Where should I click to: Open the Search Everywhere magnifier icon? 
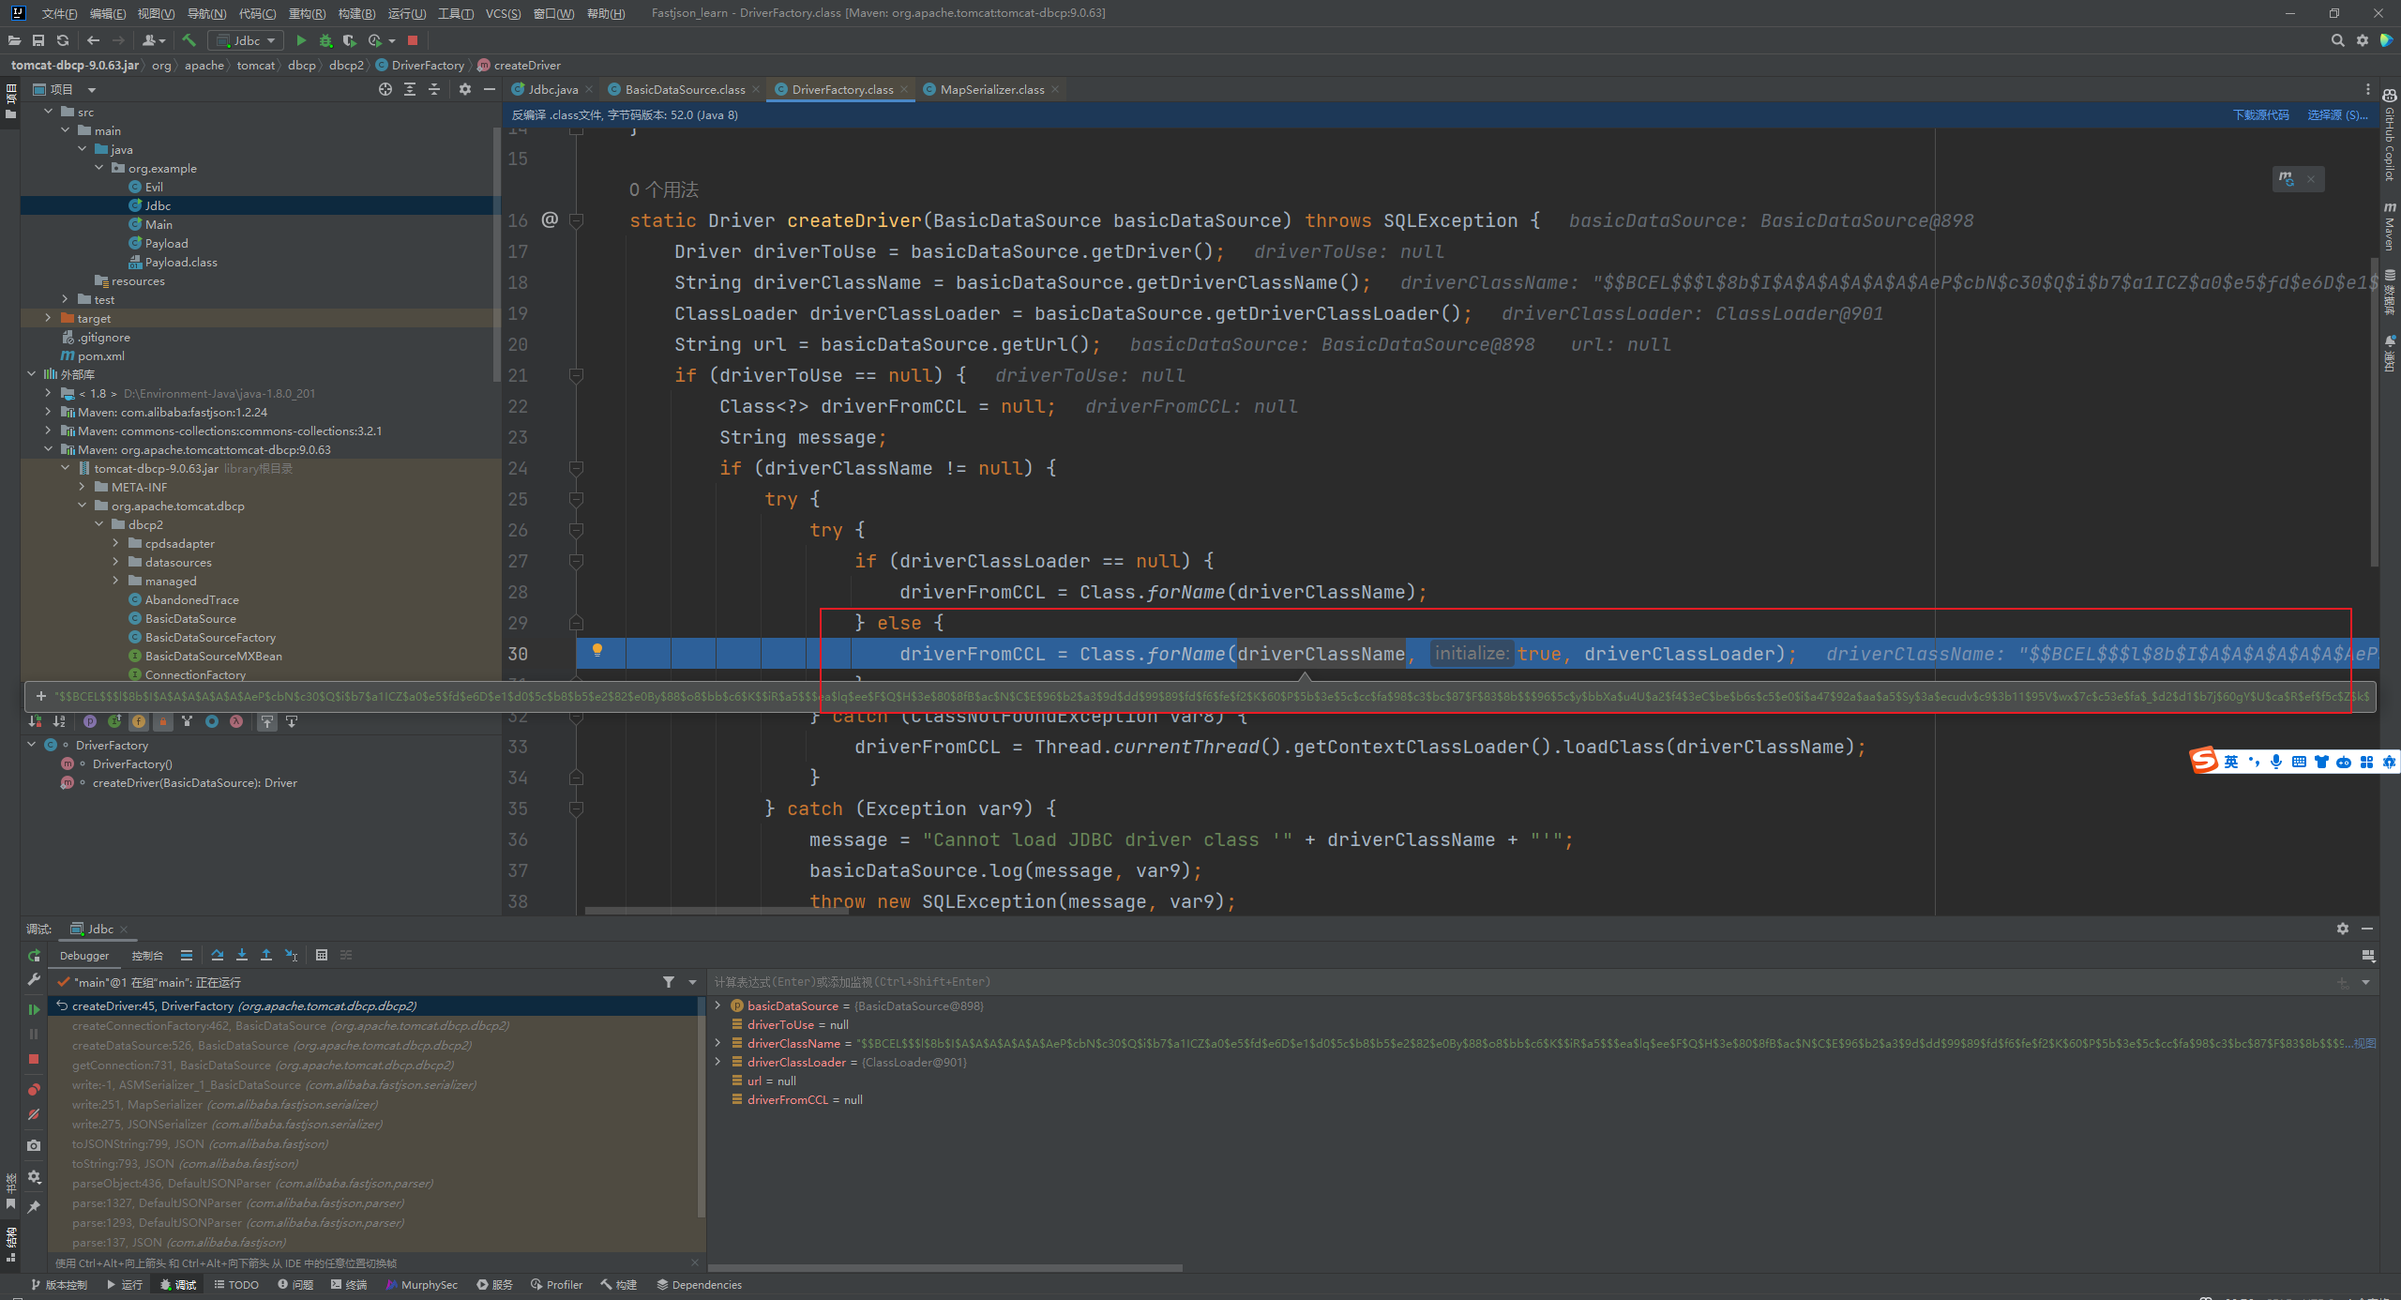[x=2337, y=40]
